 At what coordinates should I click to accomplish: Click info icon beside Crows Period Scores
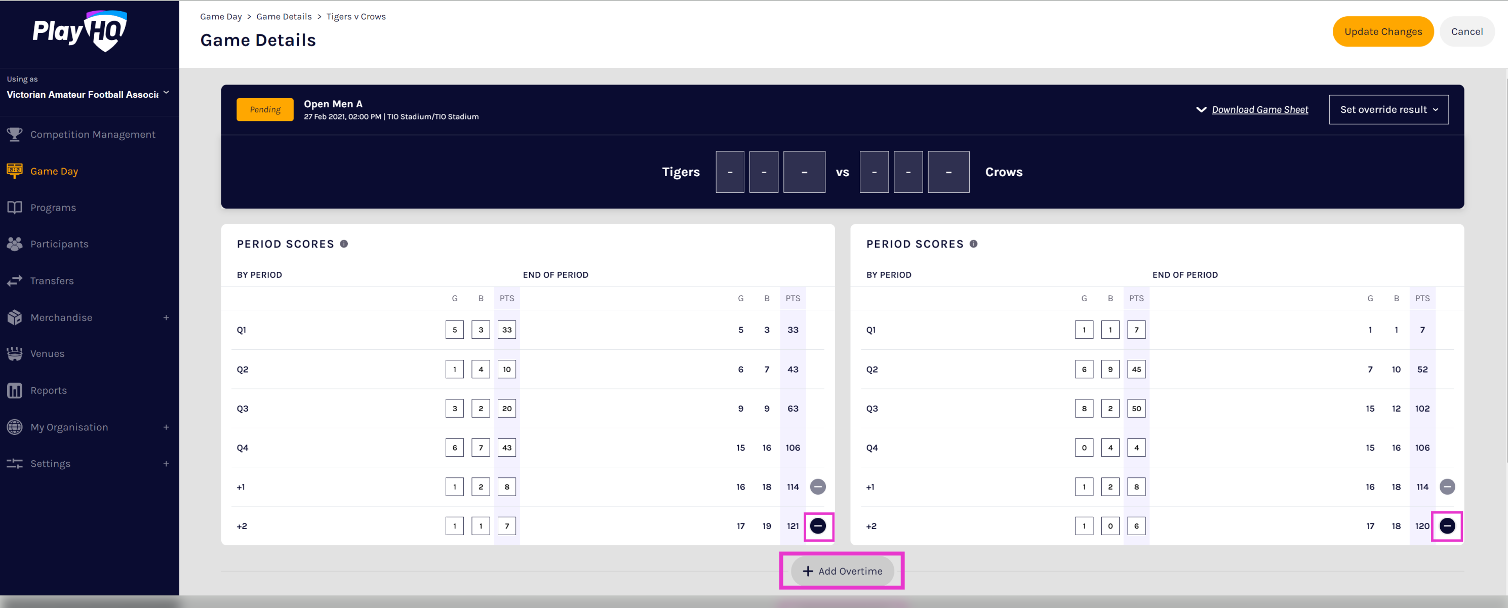(x=973, y=244)
